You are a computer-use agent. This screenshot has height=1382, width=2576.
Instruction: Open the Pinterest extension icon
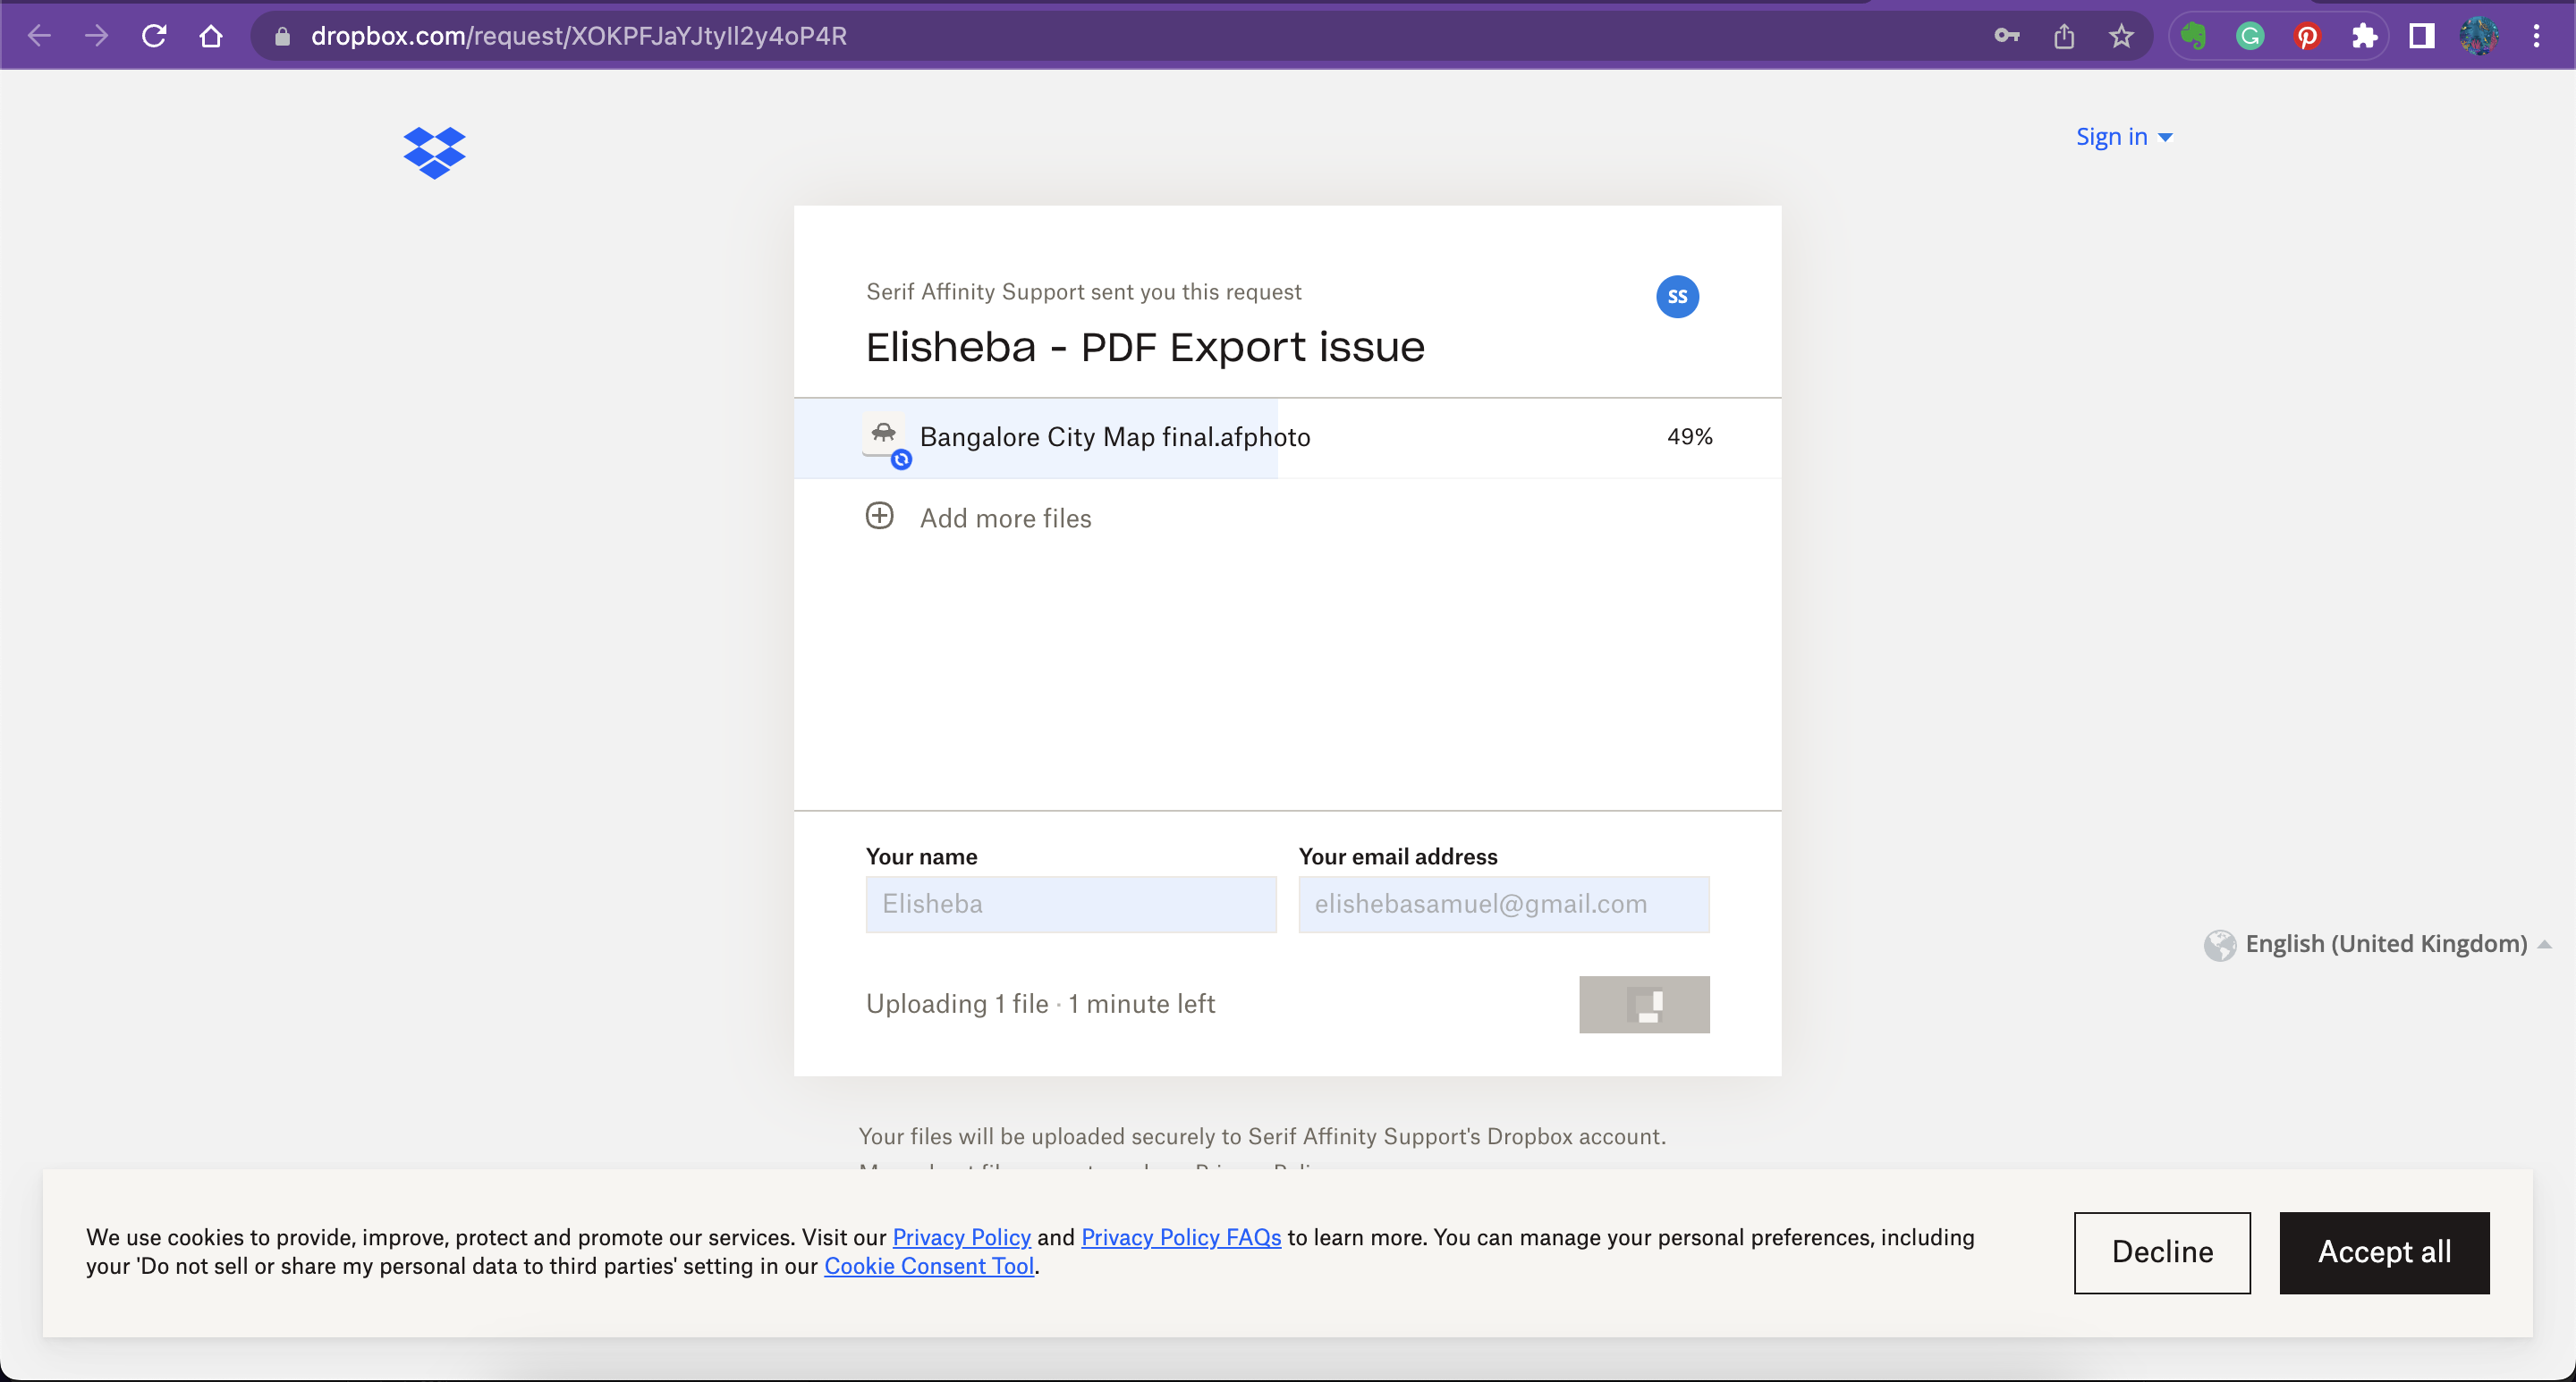(2307, 36)
